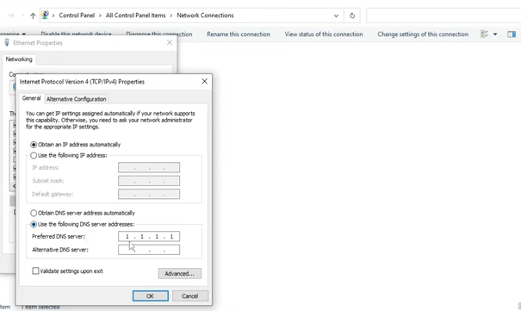Refresh the Network Connections address bar
The image size is (521, 311).
[352, 16]
